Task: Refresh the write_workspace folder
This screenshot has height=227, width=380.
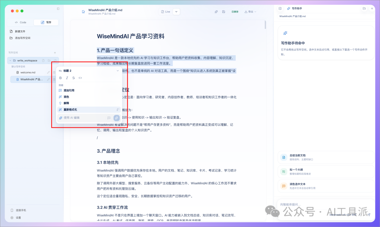Action: coord(55,61)
